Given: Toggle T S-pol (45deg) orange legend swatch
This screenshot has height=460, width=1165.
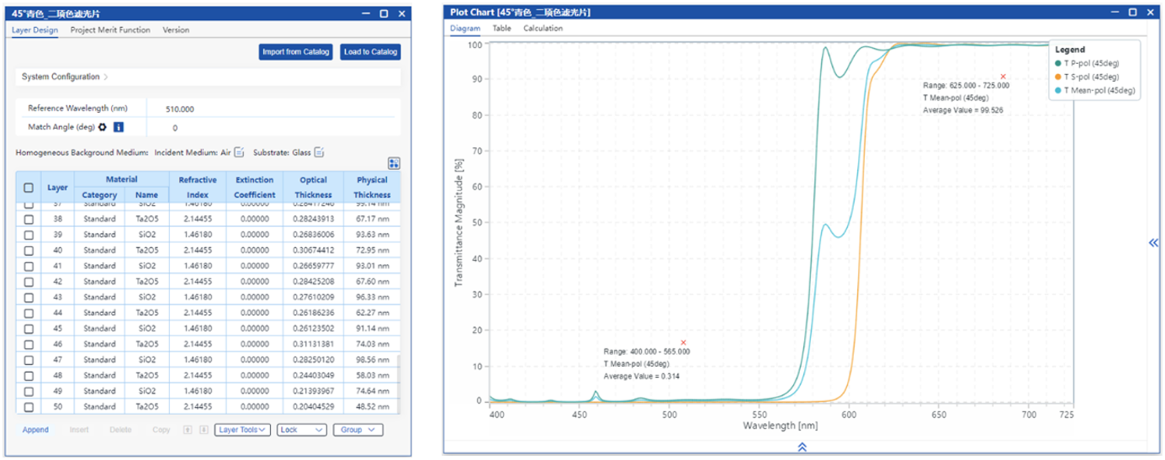Looking at the screenshot, I should click(x=1056, y=77).
